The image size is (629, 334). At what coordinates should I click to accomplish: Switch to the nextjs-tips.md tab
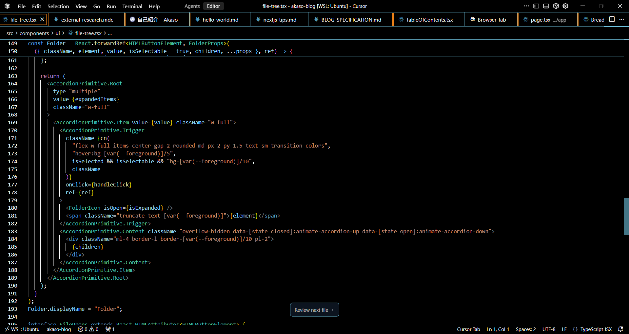click(280, 20)
